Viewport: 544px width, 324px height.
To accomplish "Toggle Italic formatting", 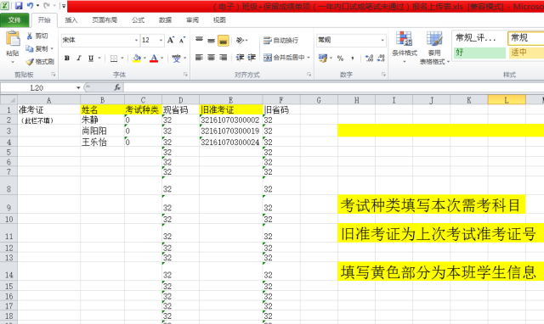I will (x=79, y=59).
